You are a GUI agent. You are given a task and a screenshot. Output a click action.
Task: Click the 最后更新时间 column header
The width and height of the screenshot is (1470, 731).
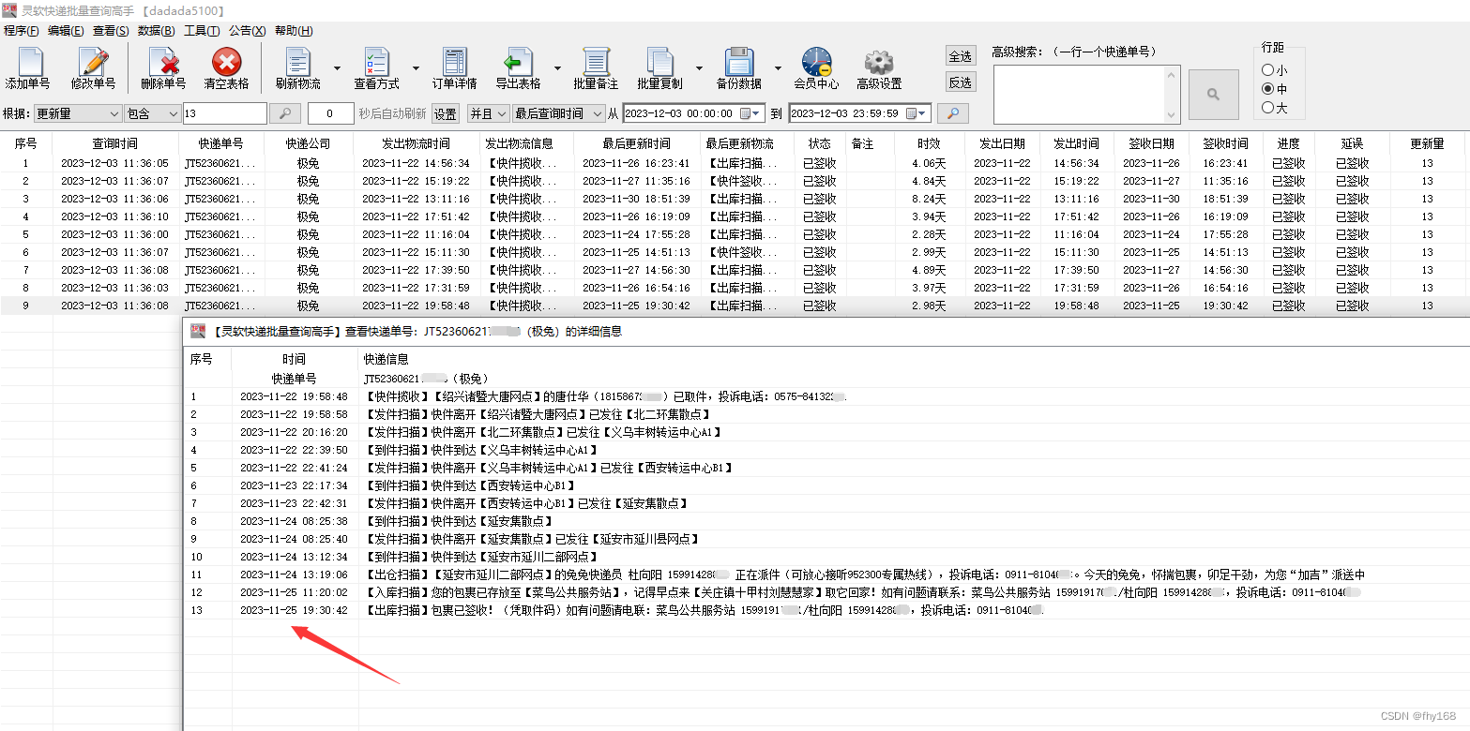tap(637, 144)
